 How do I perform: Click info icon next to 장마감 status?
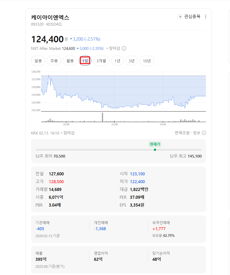124,49
